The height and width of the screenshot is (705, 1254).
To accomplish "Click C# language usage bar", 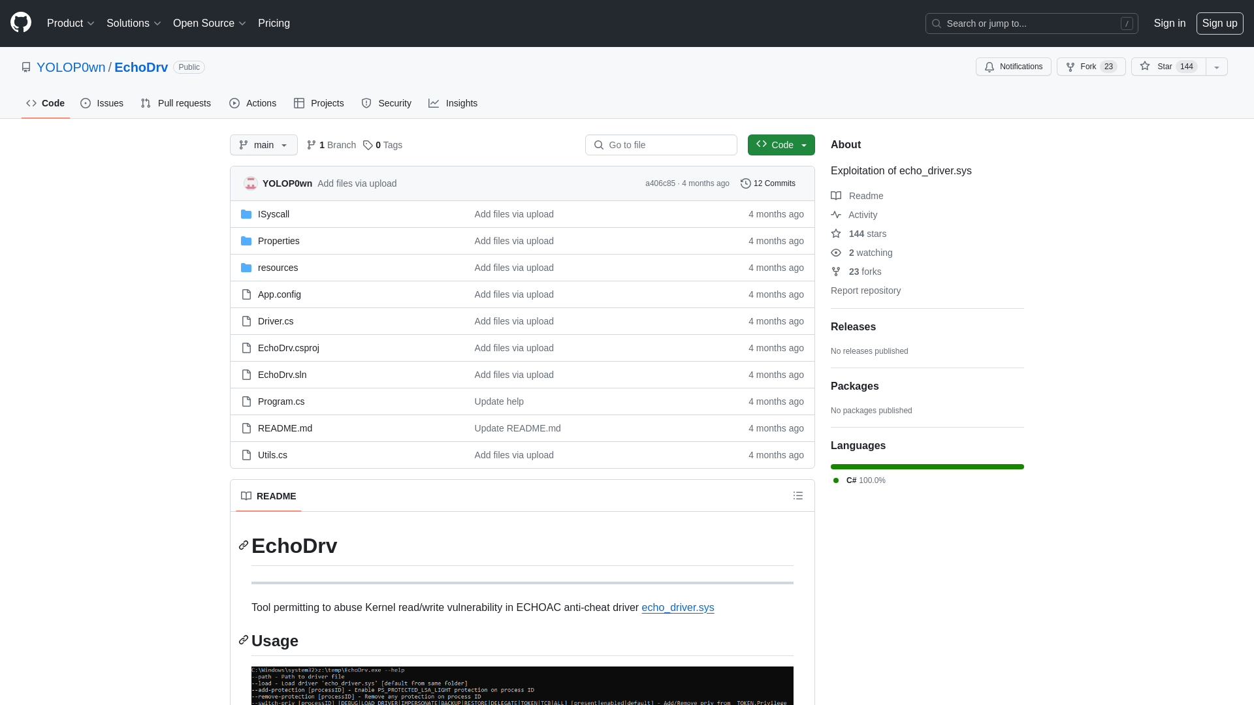I will click(927, 465).
